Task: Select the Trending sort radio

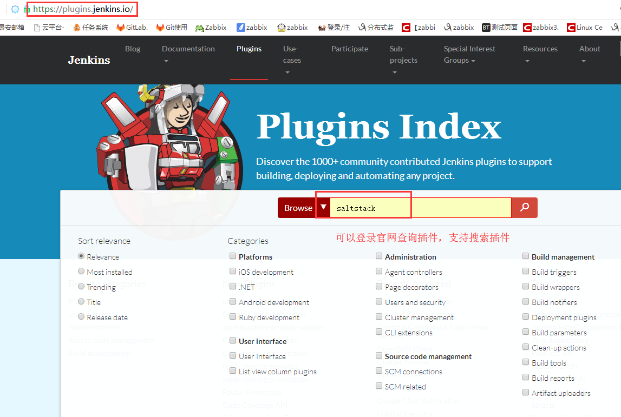Action: tap(81, 286)
